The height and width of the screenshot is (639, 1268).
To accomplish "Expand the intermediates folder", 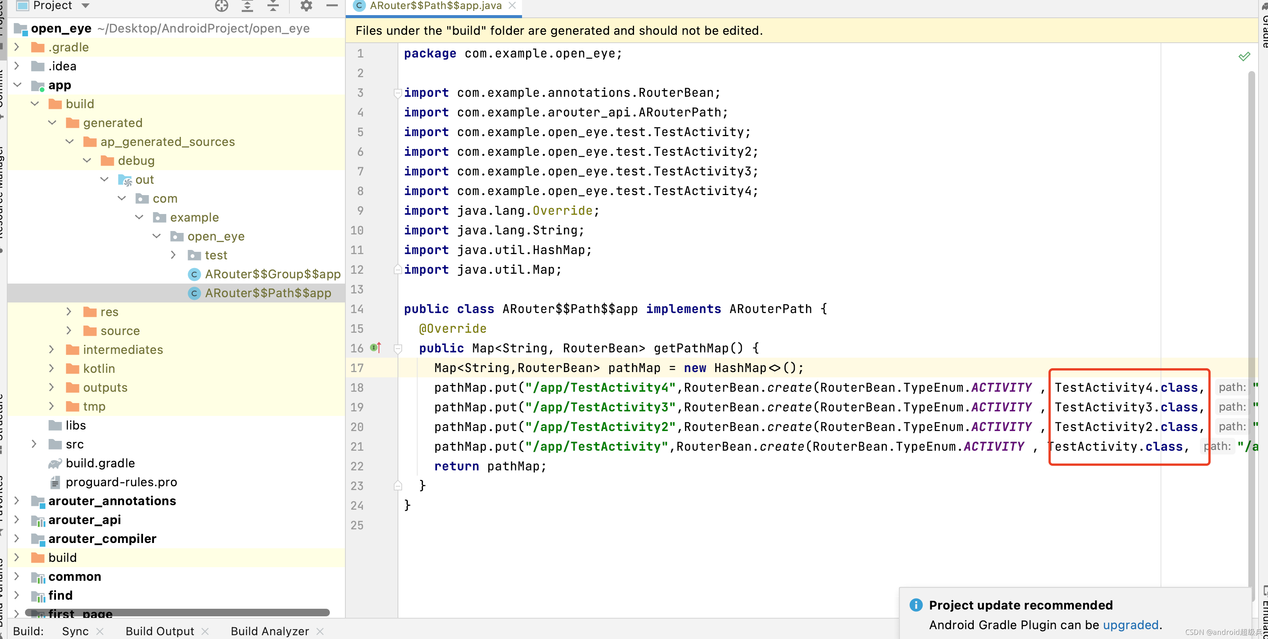I will [52, 350].
